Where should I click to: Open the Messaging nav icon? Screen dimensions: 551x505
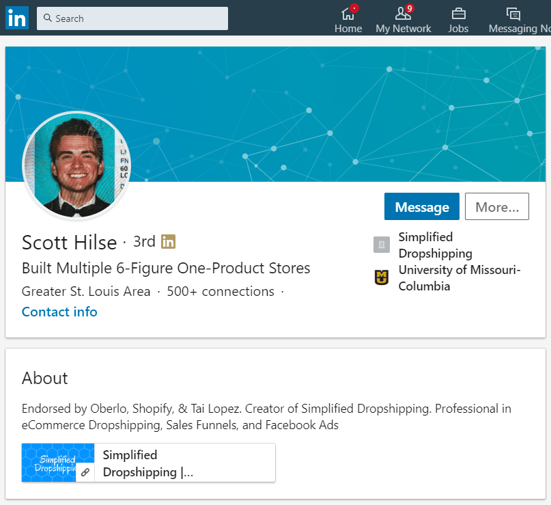[513, 14]
